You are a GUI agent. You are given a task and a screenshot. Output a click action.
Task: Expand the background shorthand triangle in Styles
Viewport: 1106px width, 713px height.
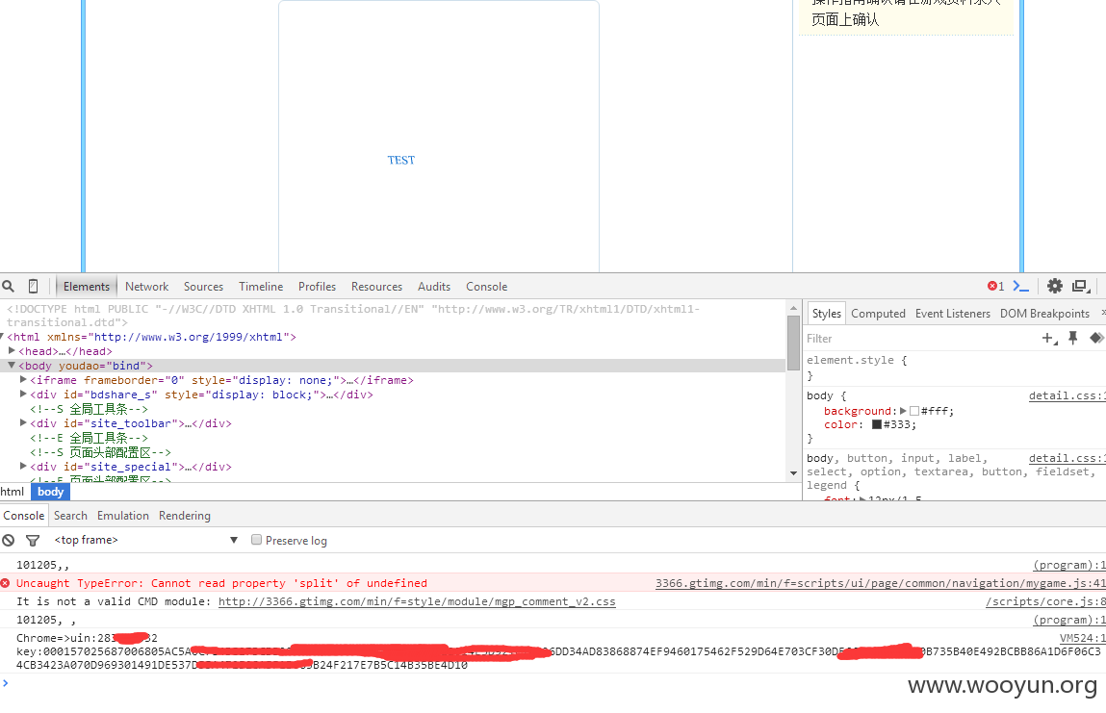coord(903,411)
